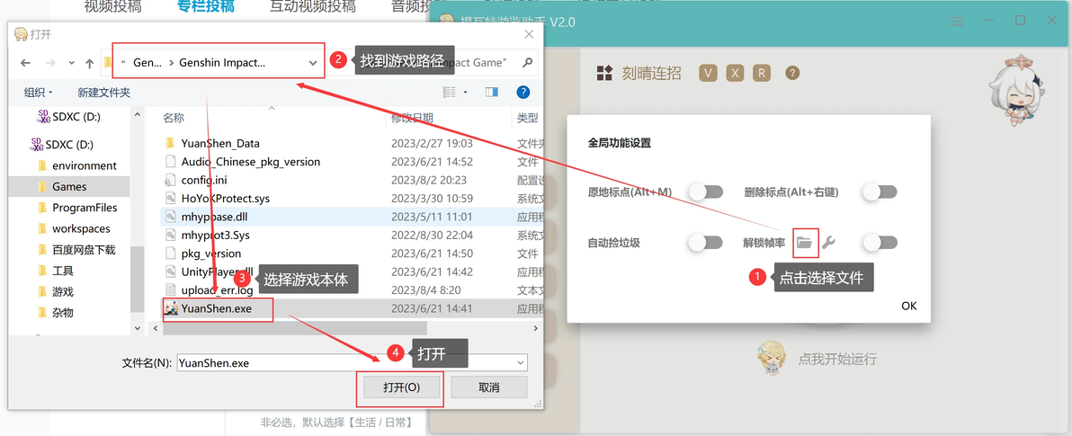Open the address bar path dropdown

click(x=313, y=63)
